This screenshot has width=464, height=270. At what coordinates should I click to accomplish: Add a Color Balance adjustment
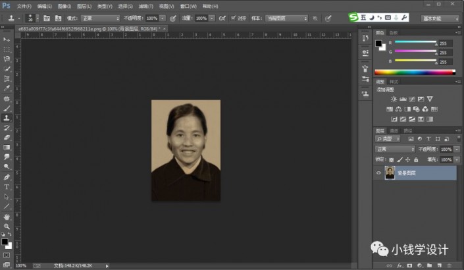398,109
